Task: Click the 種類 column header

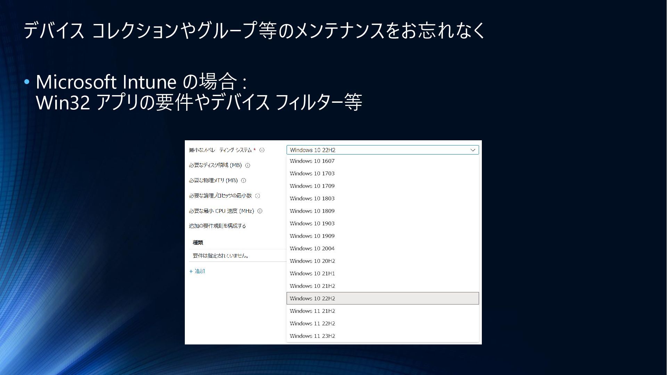Action: click(198, 242)
